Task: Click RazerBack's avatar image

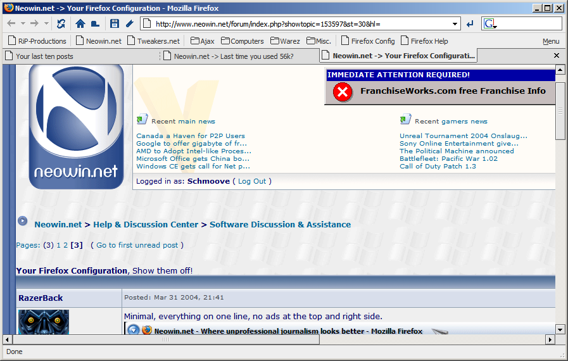Action: [44, 322]
